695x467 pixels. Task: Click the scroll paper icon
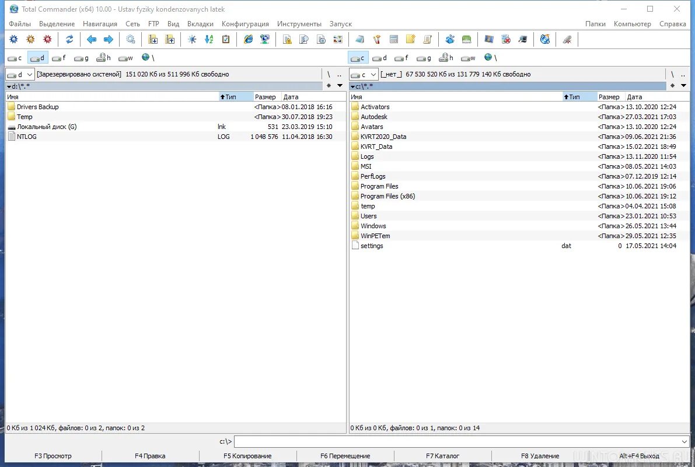(427, 40)
